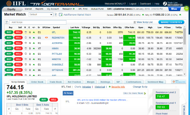This screenshot has height=115, width=190.
Task: Open the Reports menu
Action: tap(39, 9)
